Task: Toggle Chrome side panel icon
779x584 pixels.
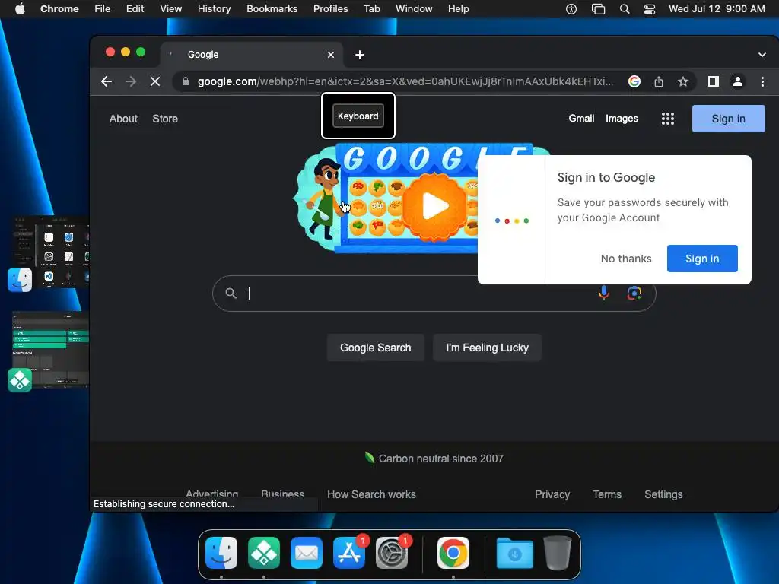Action: click(x=714, y=81)
